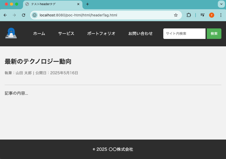Open the media control playlist icon
The width and height of the screenshot is (226, 159).
(x=202, y=15)
